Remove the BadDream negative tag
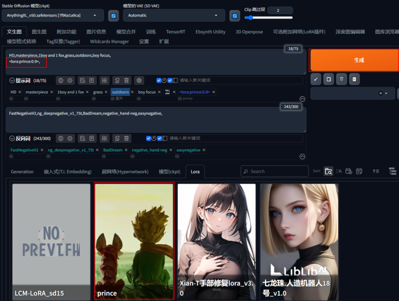Image resolution: width=399 pixels, height=301 pixels. pos(126,150)
